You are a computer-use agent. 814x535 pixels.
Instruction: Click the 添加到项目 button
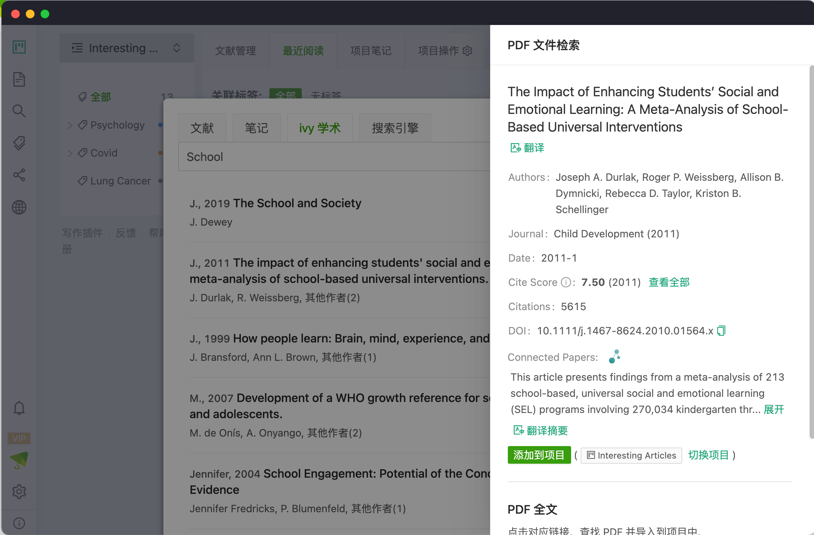(539, 455)
